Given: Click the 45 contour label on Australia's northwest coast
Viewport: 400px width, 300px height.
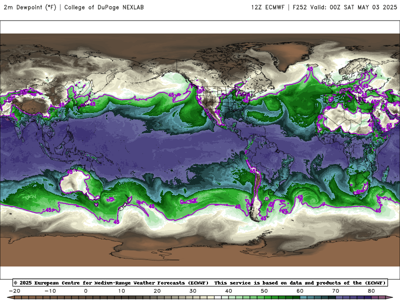Looking at the screenshot, I should [70, 172].
